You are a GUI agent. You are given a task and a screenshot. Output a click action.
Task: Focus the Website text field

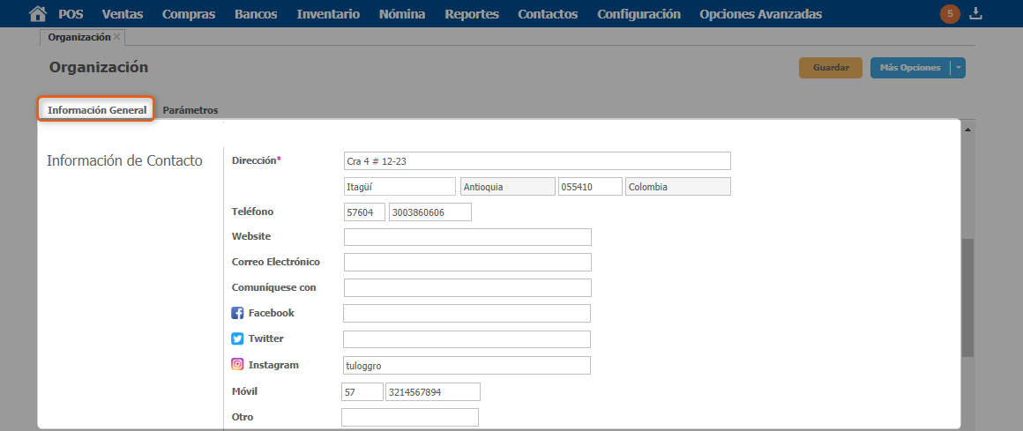467,237
